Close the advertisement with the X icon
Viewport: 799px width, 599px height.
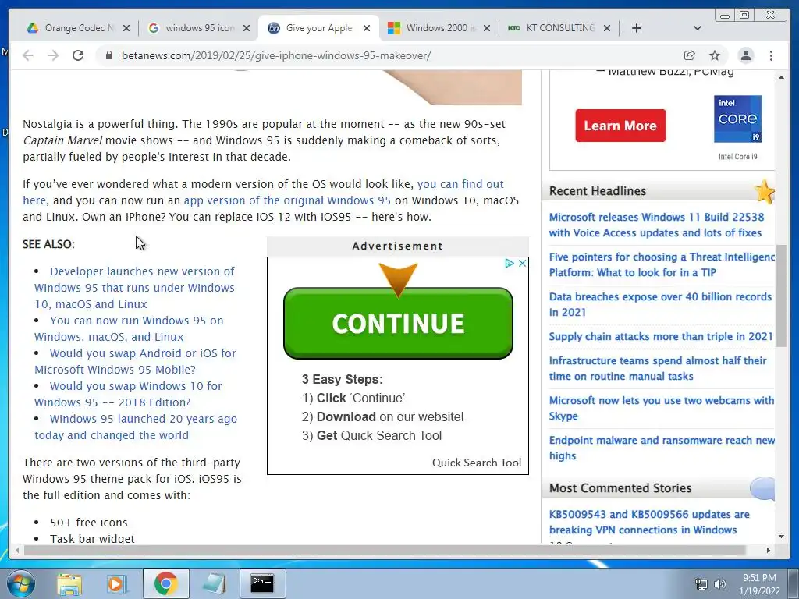[x=522, y=264]
